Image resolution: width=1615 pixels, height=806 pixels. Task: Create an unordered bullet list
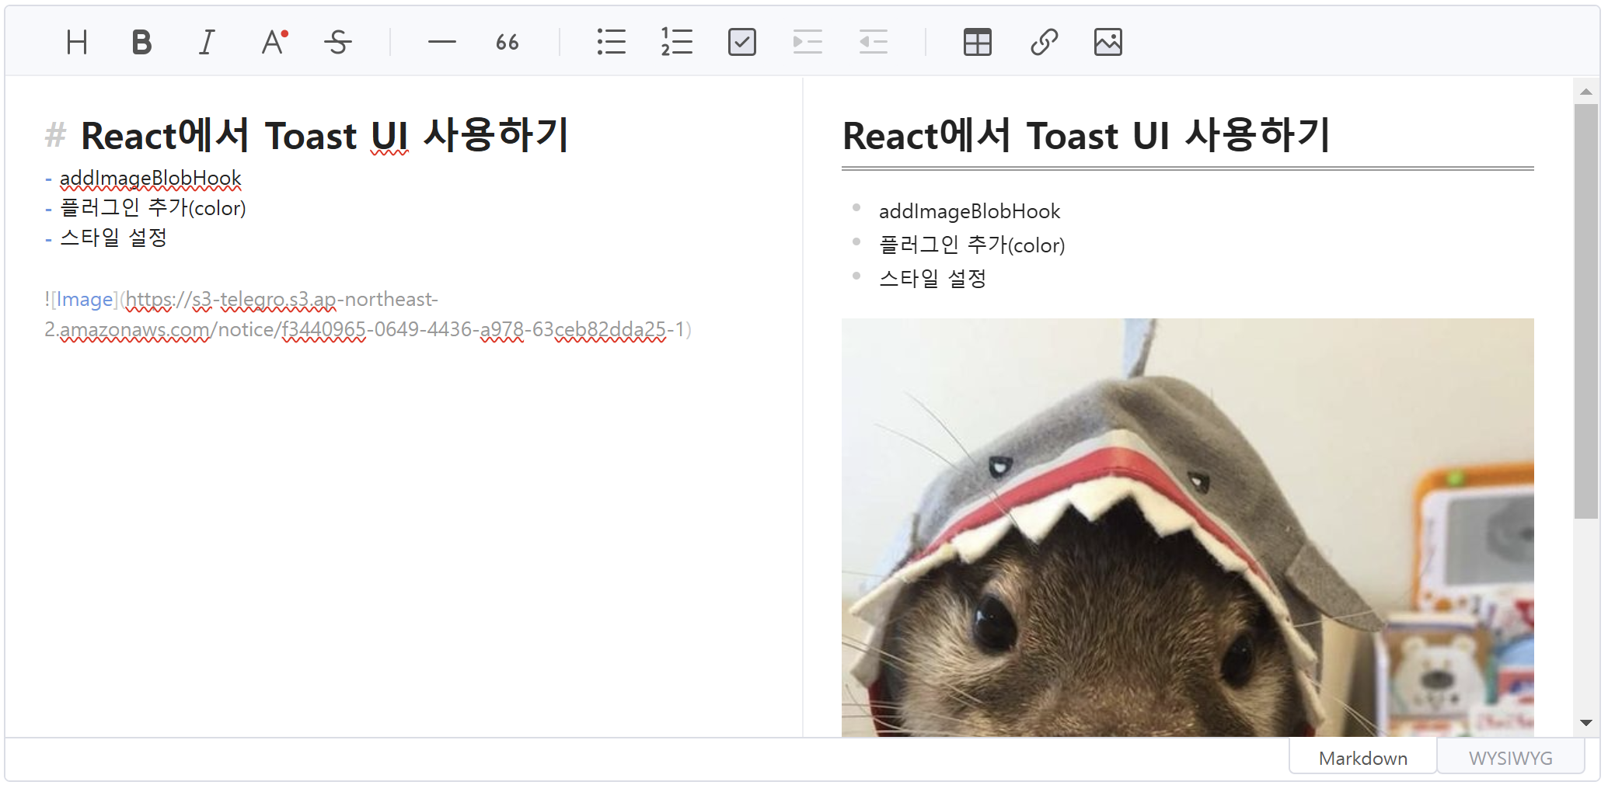(x=612, y=42)
